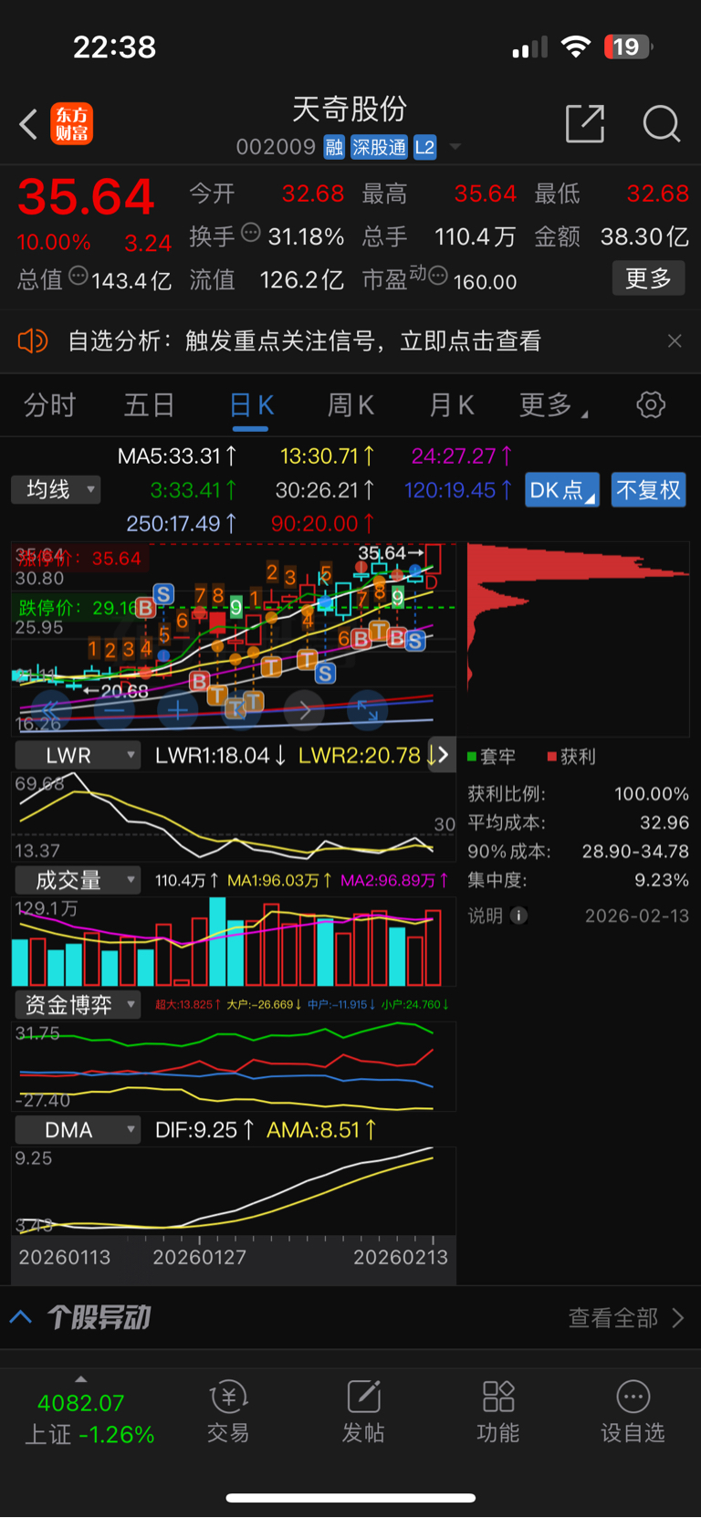Dismiss the 自选分析 banner with X
Screen dimensions: 701x1518
pyautogui.click(x=675, y=341)
